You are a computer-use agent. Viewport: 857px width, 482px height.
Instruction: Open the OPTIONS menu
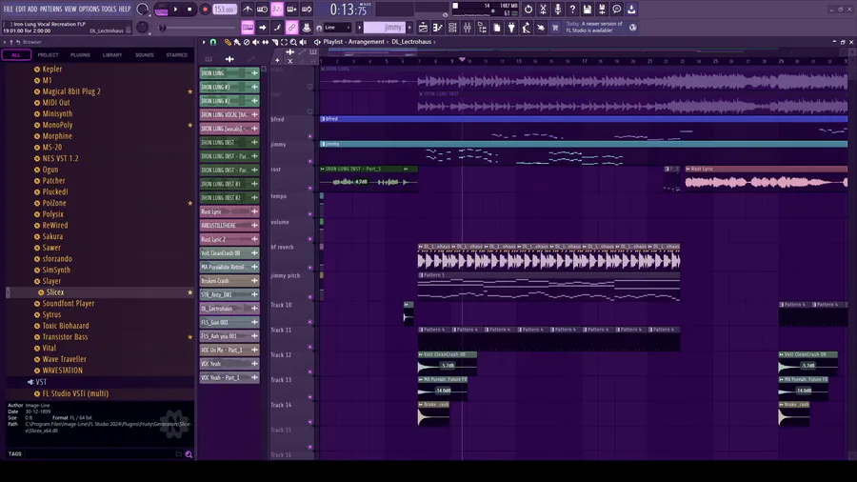point(90,10)
